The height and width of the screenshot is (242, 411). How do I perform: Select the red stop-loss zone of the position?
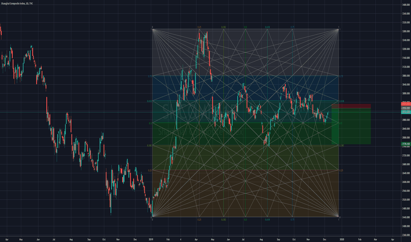351,106
